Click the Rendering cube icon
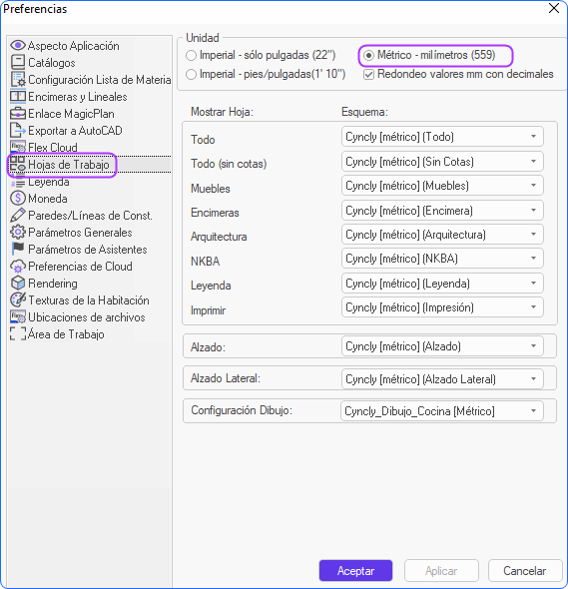The width and height of the screenshot is (568, 589). pos(18,283)
